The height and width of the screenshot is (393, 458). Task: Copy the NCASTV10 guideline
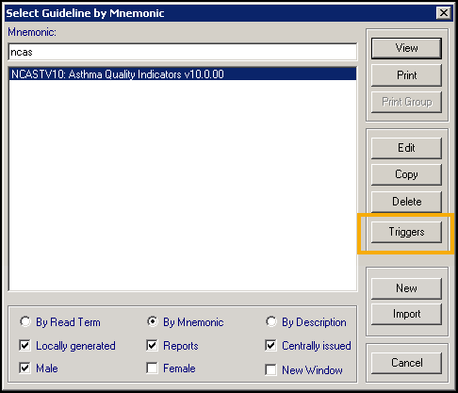[406, 174]
